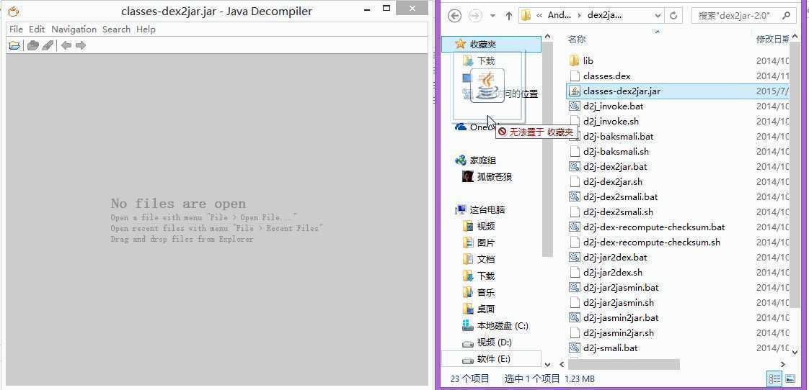Click the batch file icon of d2j-jar2dex.bat
The width and height of the screenshot is (809, 390).
tap(574, 257)
